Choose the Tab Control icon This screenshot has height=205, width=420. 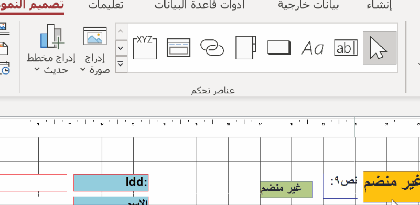click(245, 48)
